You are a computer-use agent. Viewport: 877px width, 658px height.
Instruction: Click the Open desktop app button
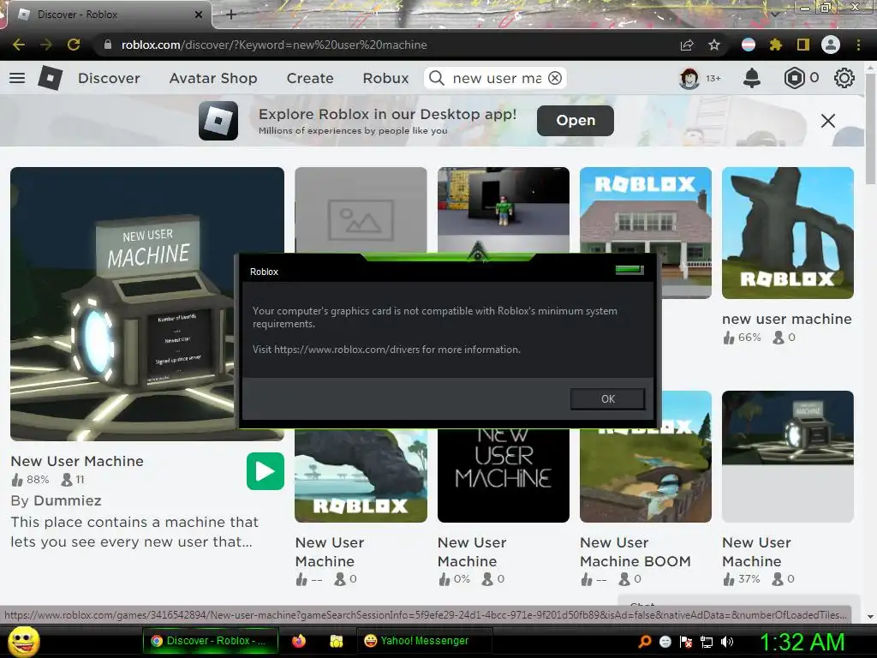[x=575, y=120]
